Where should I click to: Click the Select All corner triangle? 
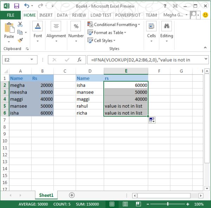click(6, 71)
